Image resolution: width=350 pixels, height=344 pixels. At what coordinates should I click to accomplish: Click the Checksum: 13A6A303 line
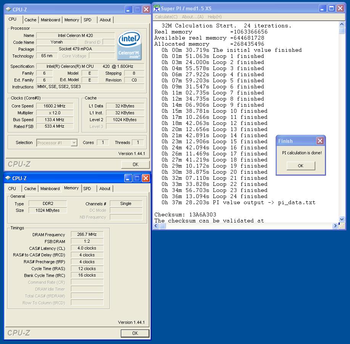point(185,214)
